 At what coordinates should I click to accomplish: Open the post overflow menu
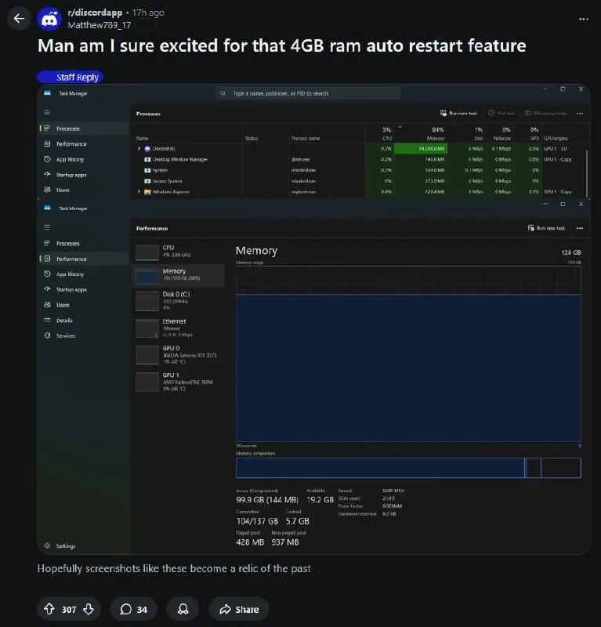(x=584, y=19)
